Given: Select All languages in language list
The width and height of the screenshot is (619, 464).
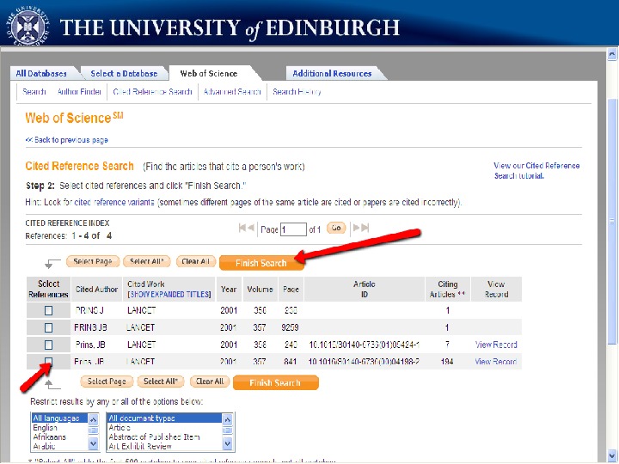Looking at the screenshot, I should (x=59, y=418).
